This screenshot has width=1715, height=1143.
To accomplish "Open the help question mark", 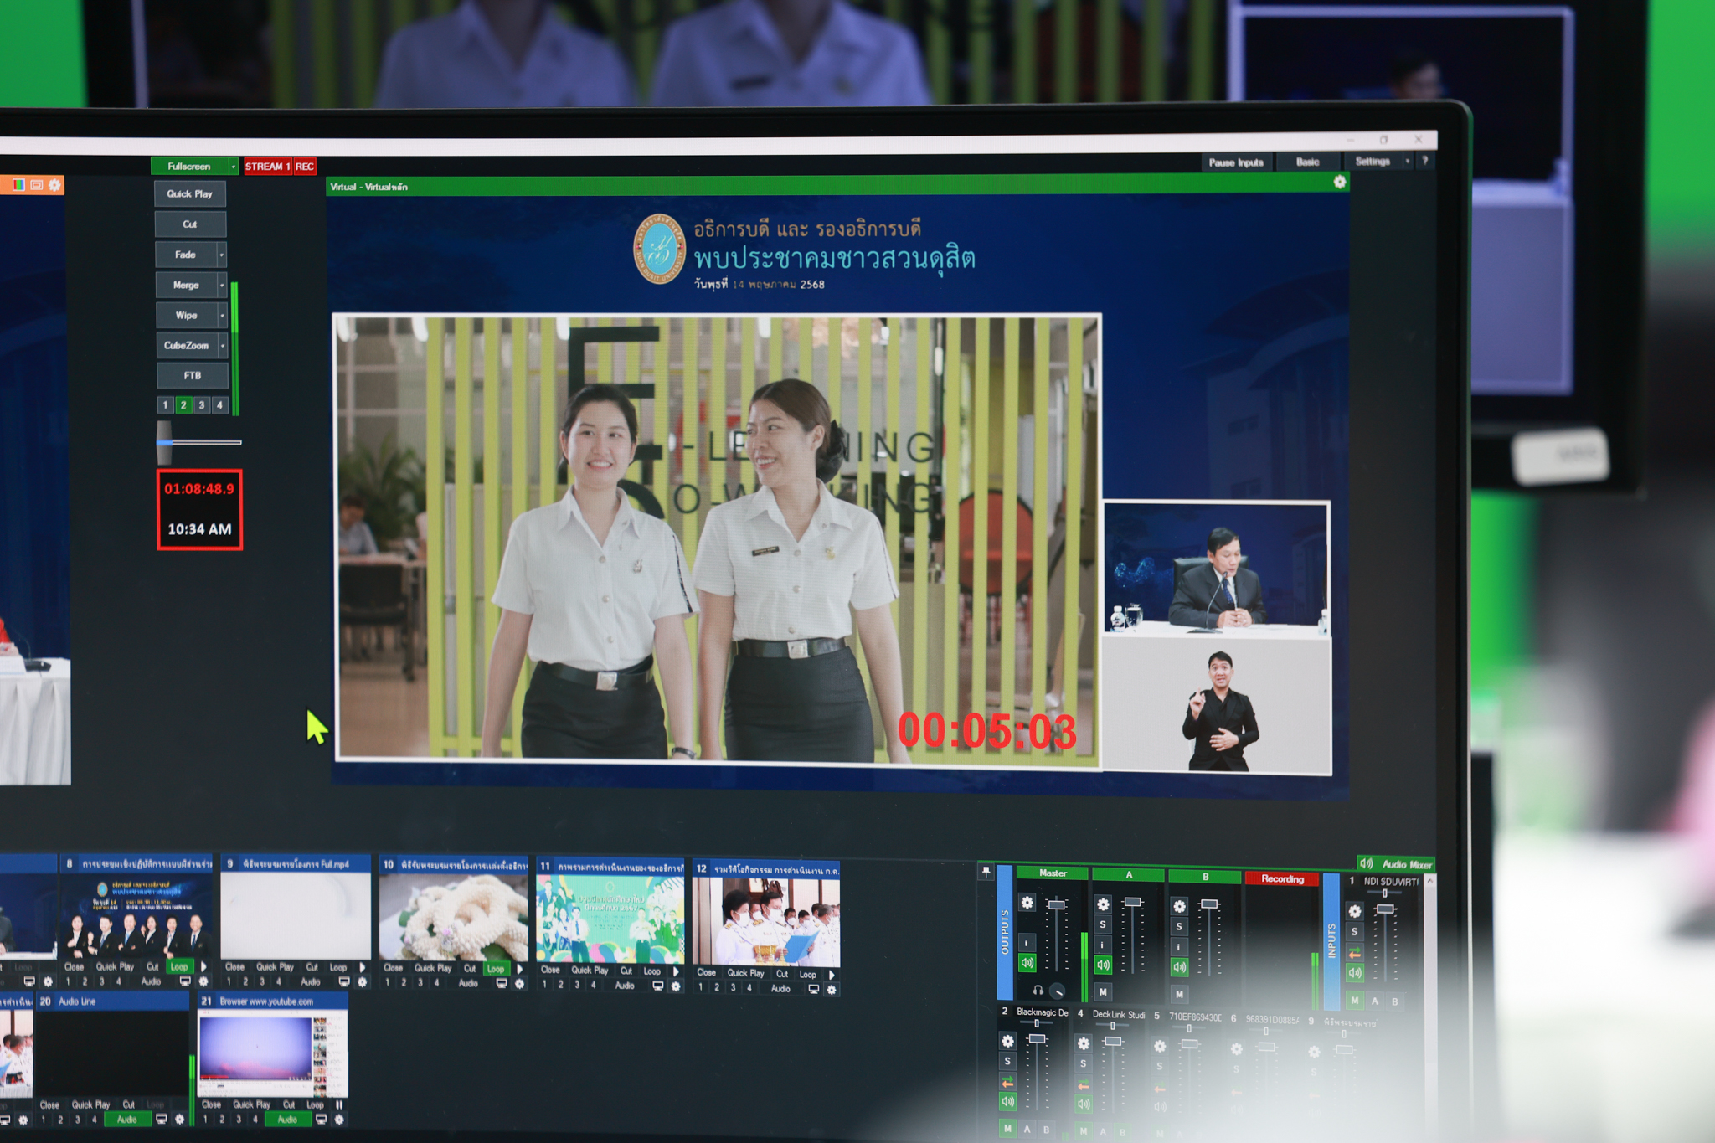I will (x=1425, y=160).
